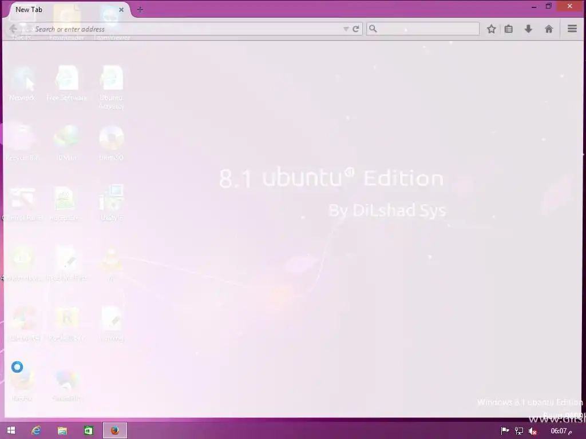
Task: Click the Firefox taskbar icon
Action: (x=114, y=430)
